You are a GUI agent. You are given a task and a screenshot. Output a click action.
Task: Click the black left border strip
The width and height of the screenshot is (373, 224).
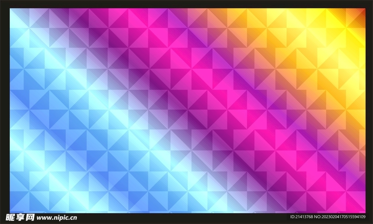coord(4,109)
